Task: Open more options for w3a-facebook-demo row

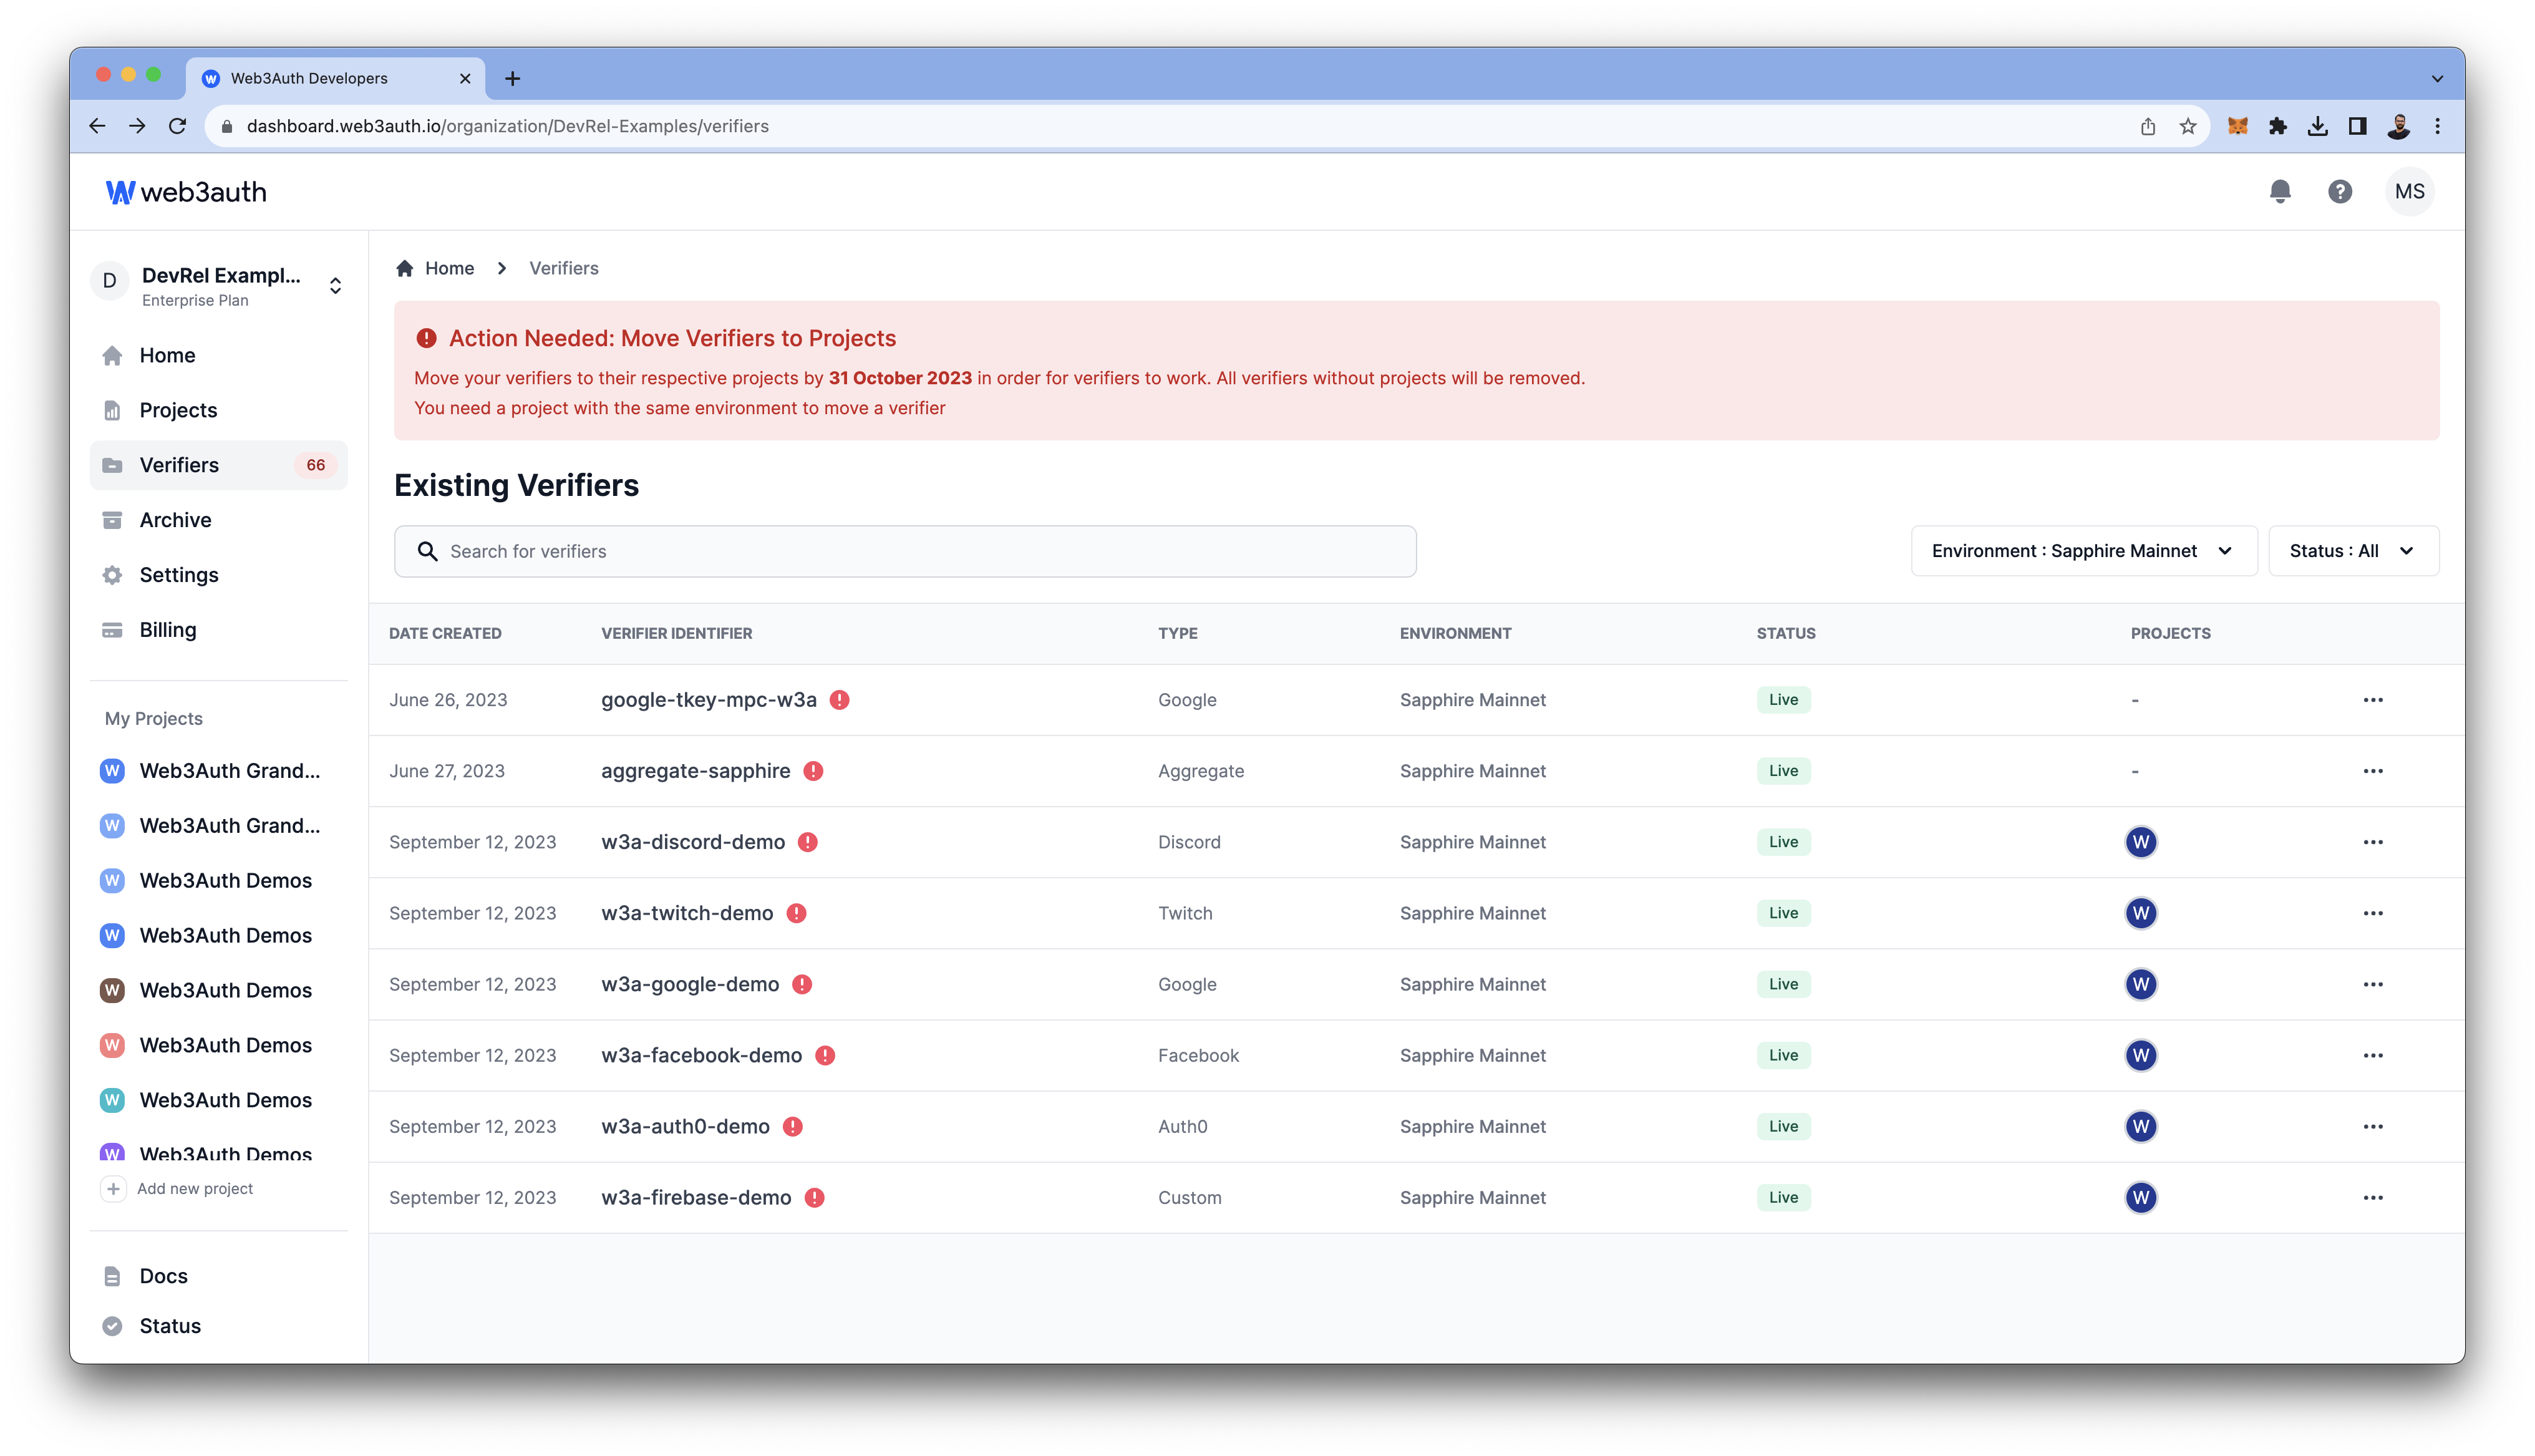Action: pyautogui.click(x=2373, y=1055)
